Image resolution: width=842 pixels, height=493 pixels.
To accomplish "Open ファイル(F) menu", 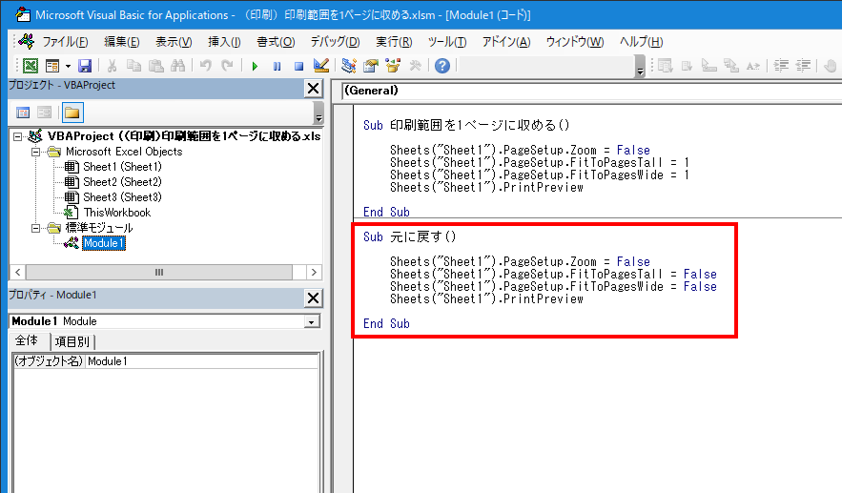I will [65, 41].
